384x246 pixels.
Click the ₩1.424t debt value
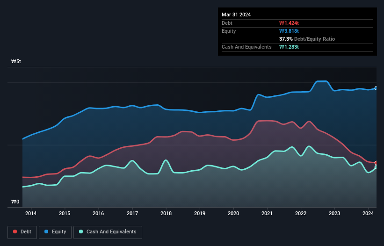[x=289, y=23]
